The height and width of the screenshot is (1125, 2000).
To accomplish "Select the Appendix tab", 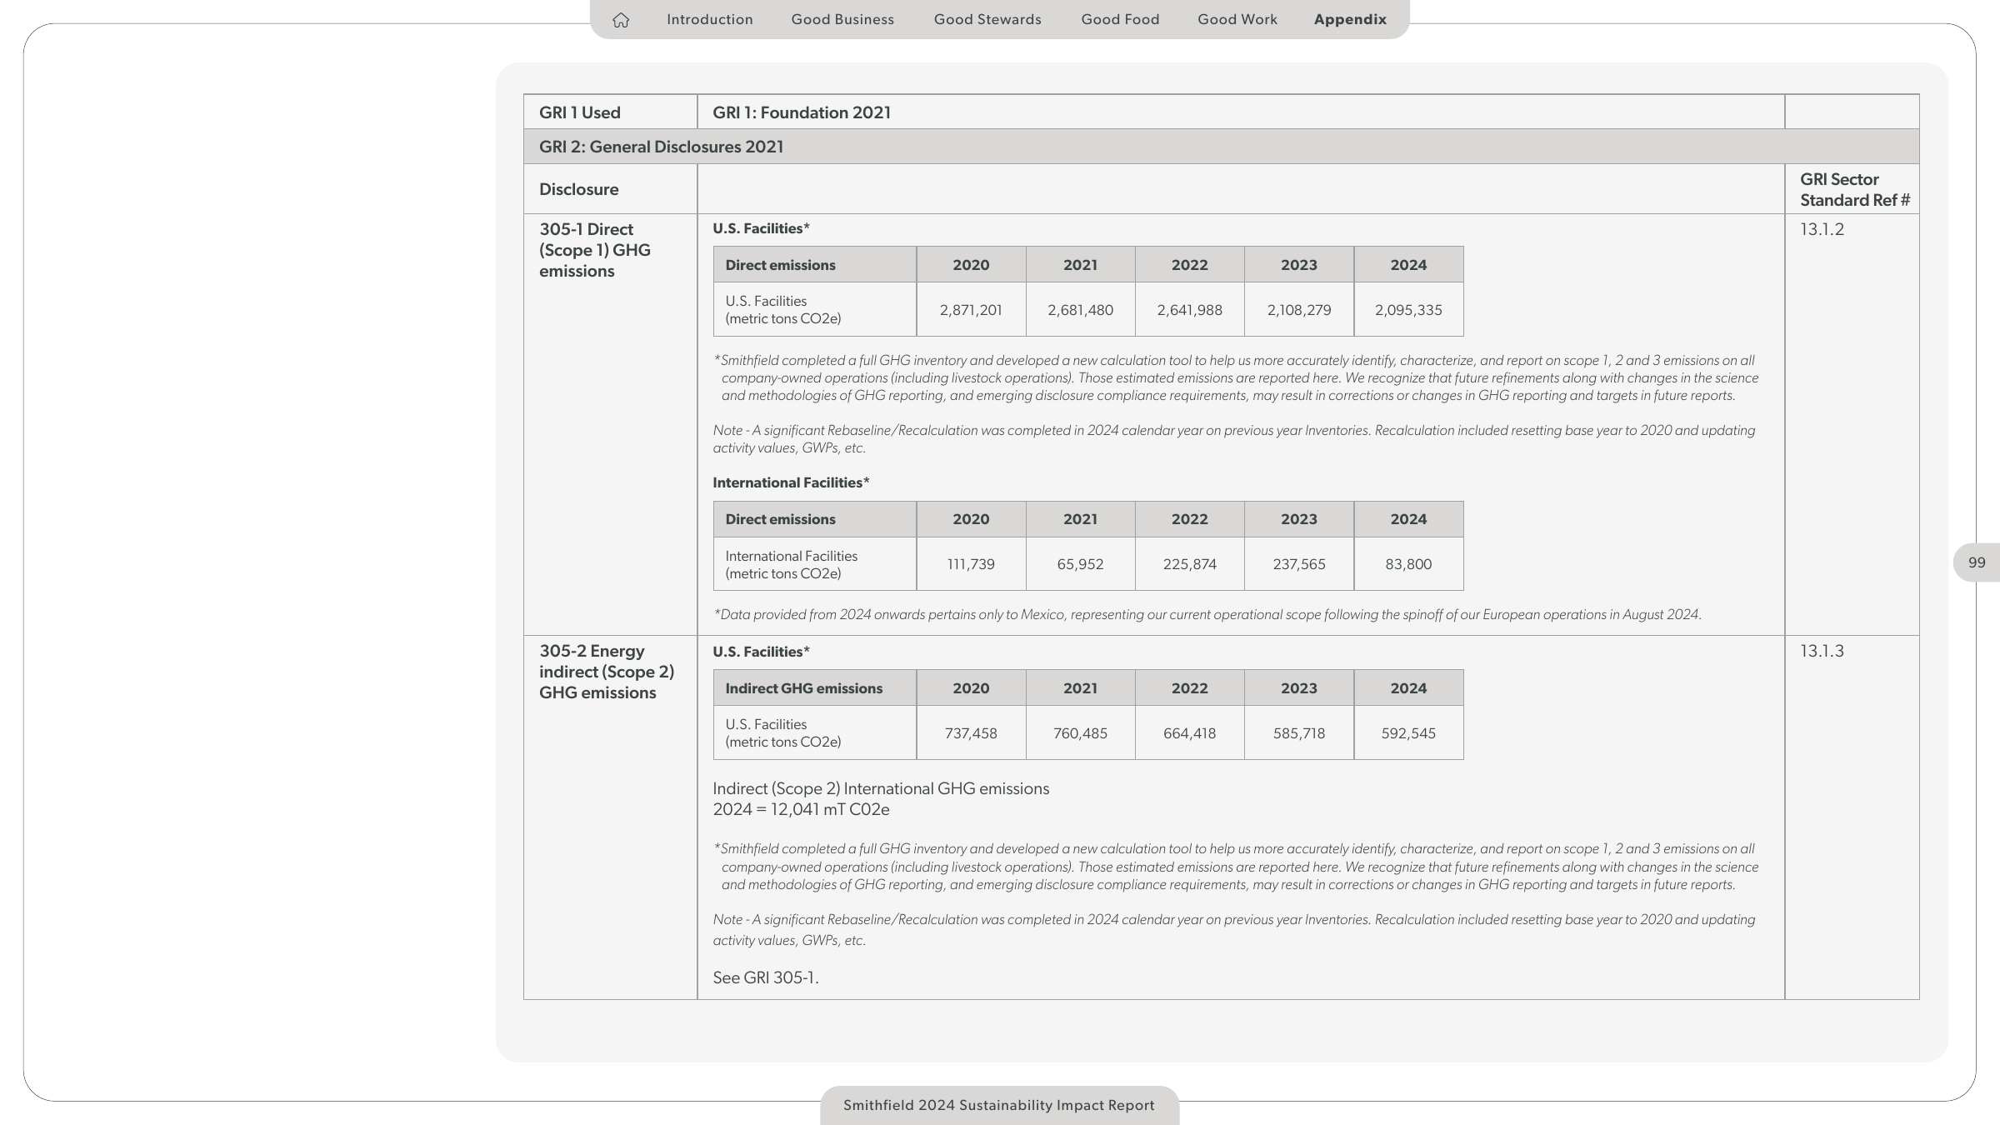I will [1350, 19].
